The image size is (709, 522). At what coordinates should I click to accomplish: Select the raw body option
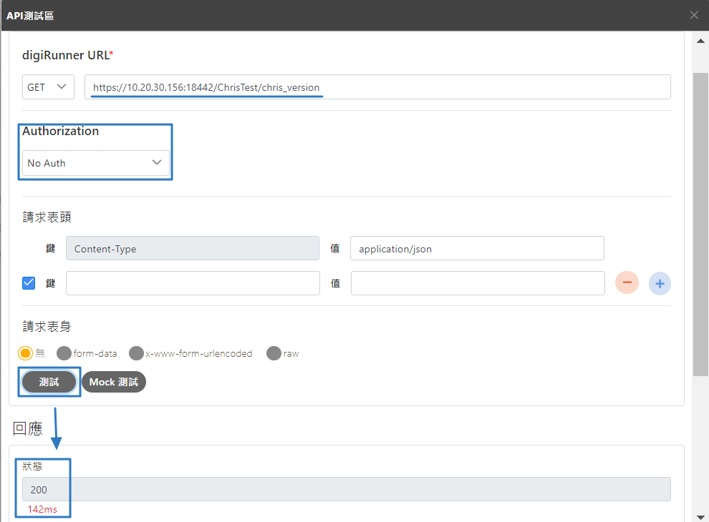click(274, 353)
